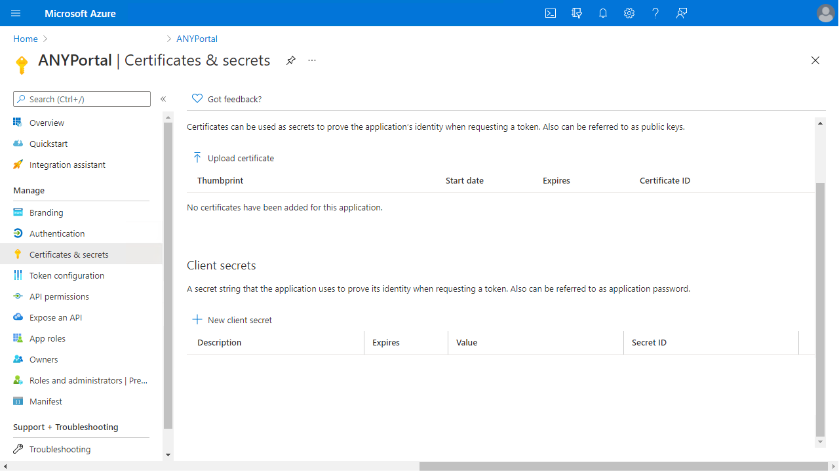Screen dimensions: 839x472
Task: Click Value column header
Action: coord(467,342)
